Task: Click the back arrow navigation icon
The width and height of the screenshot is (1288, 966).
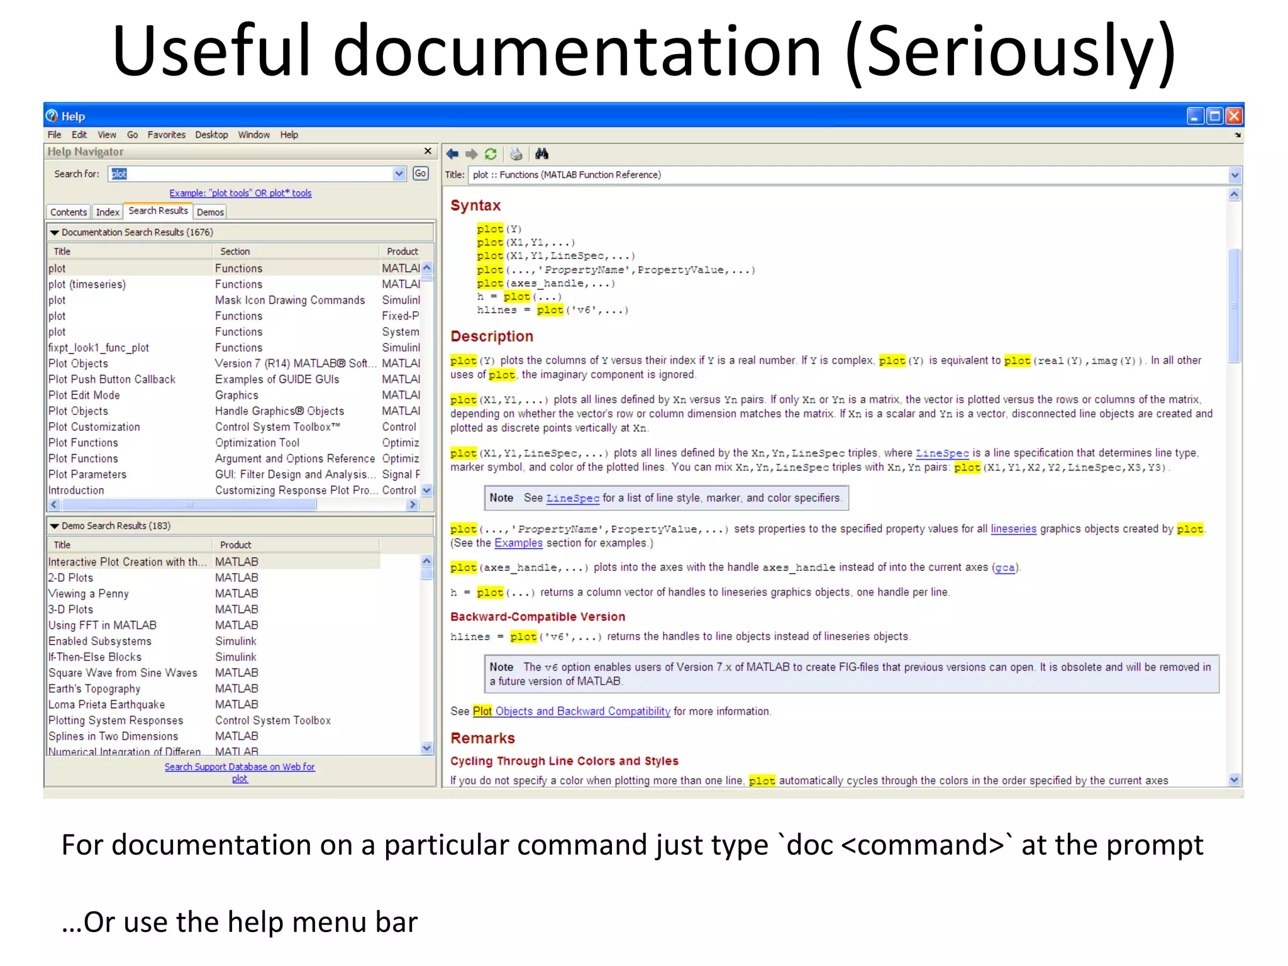Action: [x=452, y=154]
